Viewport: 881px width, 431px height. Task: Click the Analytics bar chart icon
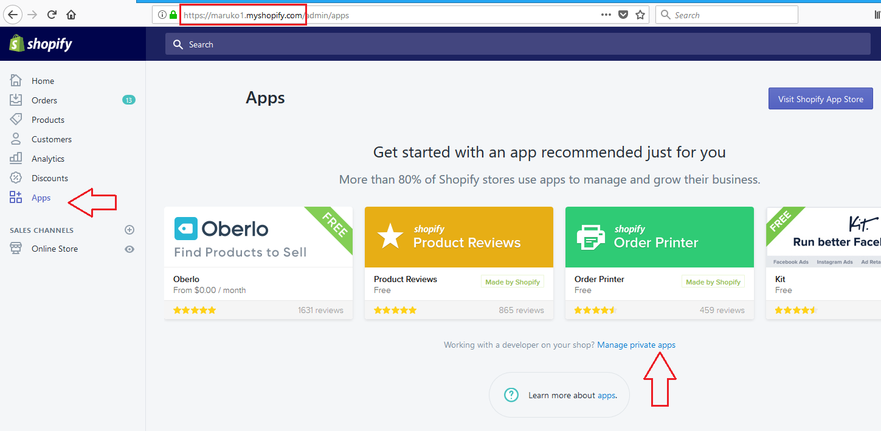(x=16, y=158)
